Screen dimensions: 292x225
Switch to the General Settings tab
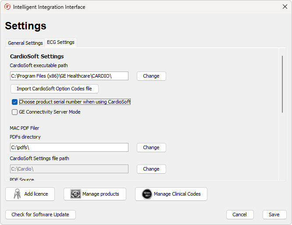point(25,43)
